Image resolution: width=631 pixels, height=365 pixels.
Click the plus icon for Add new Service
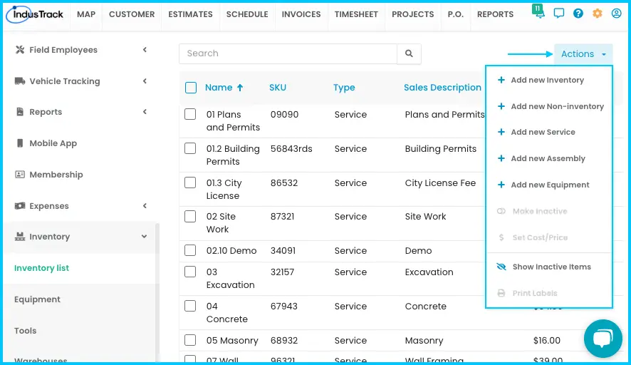501,132
